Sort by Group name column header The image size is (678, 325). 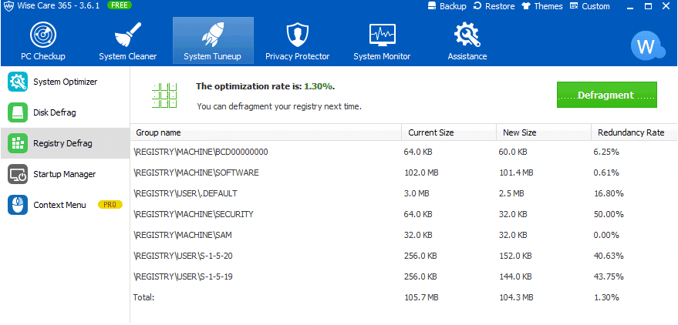pyautogui.click(x=265, y=132)
